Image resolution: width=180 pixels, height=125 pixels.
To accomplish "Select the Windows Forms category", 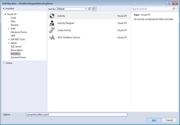I will [19, 32].
